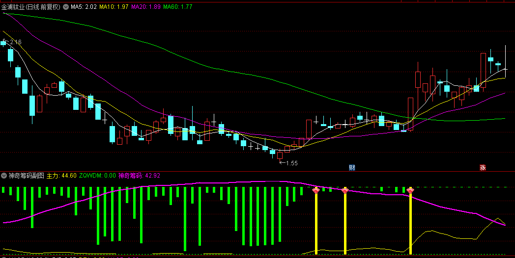Click the 主力: 44.60 value label
Viewport: 515px width, 258px height.
pos(61,176)
